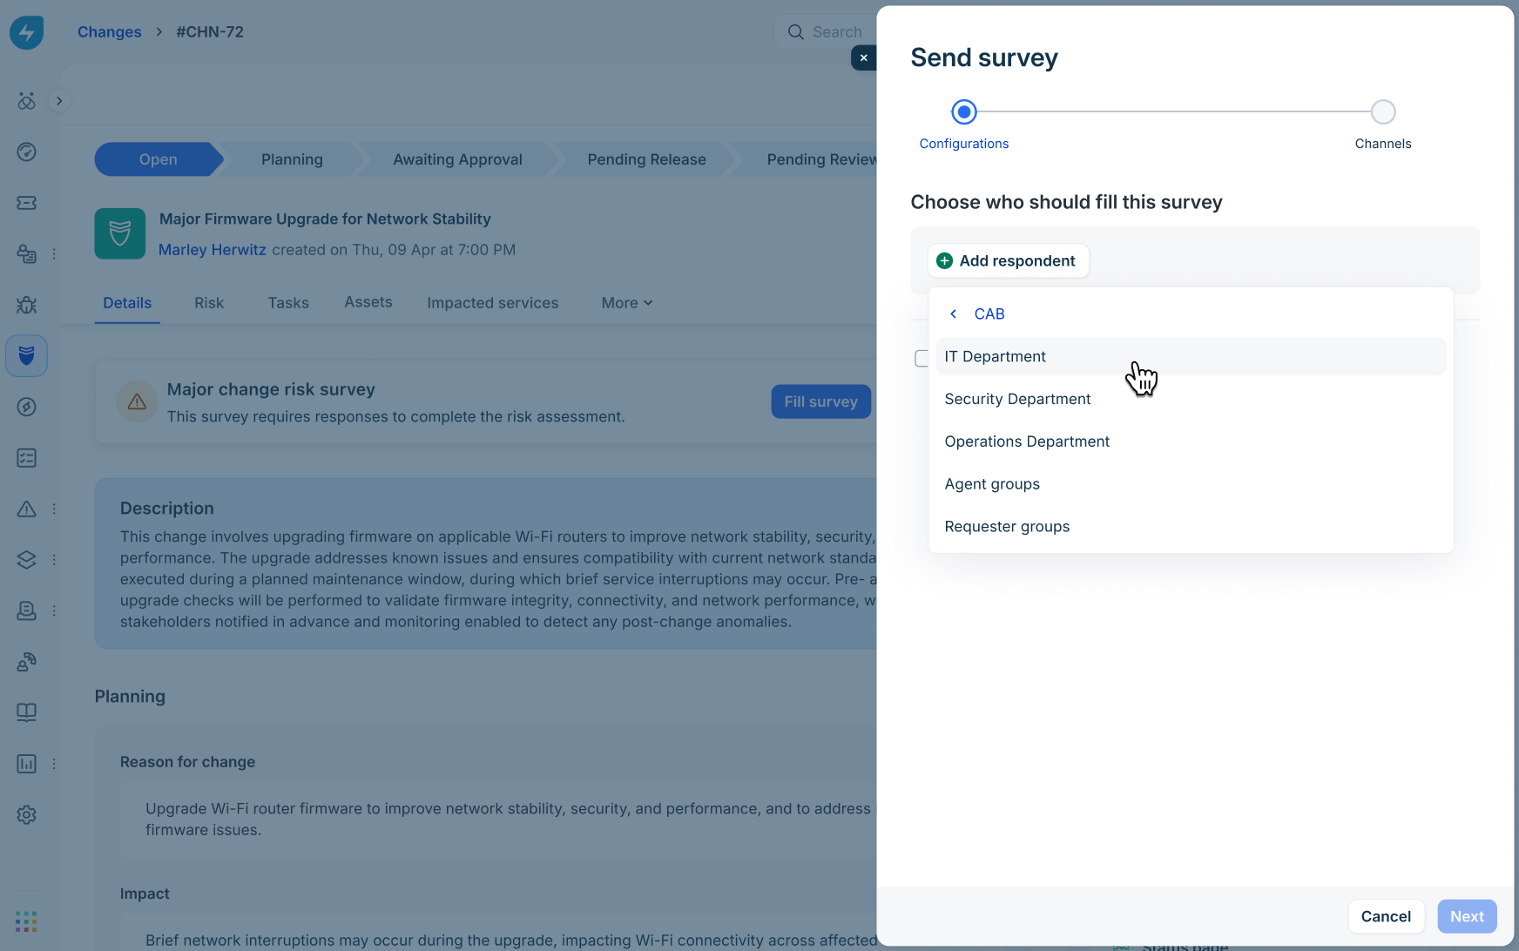Expand submenu dots beside service requests icon
Image resolution: width=1519 pixels, height=951 pixels.
tap(54, 254)
